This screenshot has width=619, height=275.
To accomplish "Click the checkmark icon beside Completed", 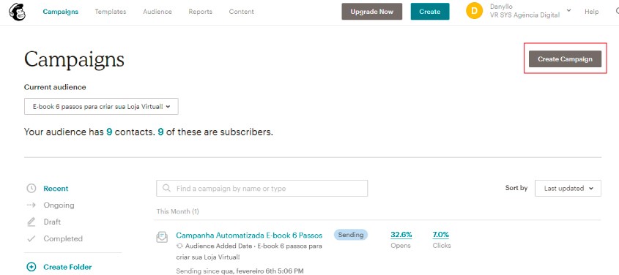I will 31,238.
